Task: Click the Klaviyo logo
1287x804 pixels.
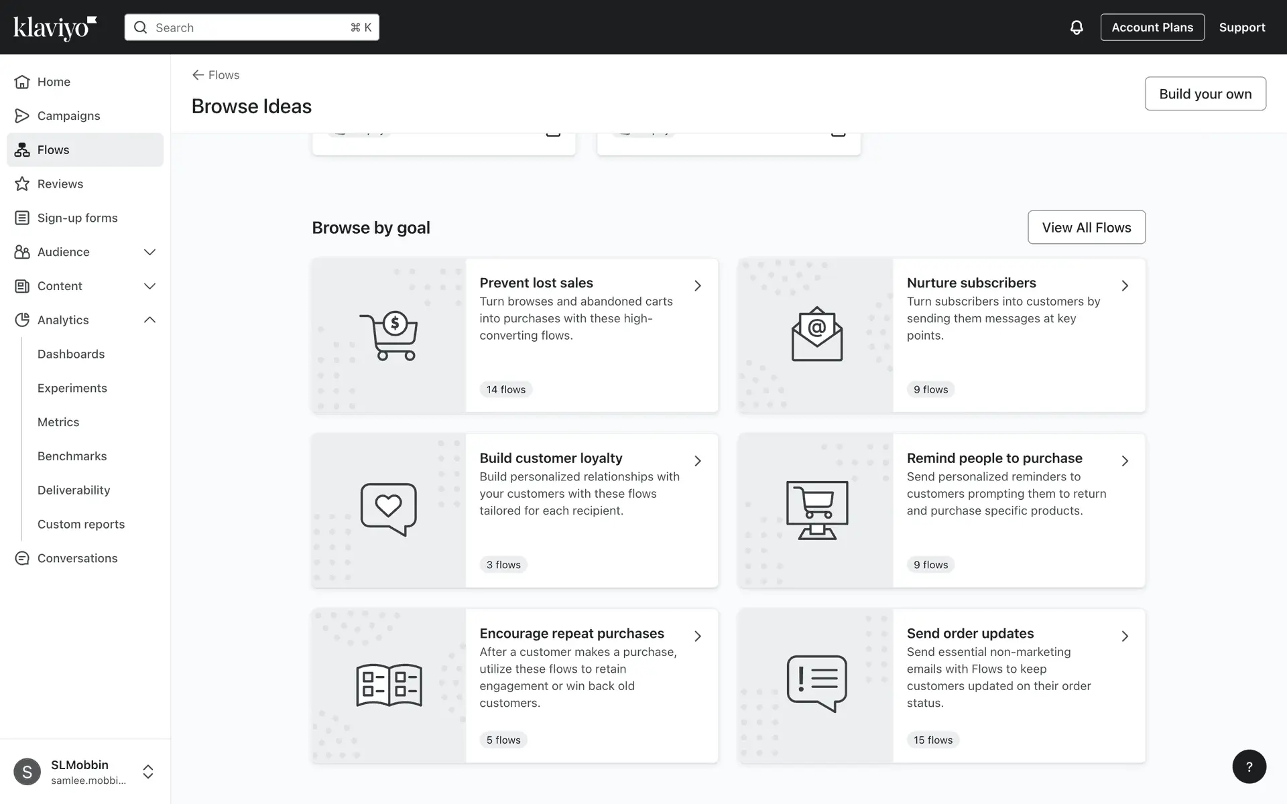Action: [55, 27]
